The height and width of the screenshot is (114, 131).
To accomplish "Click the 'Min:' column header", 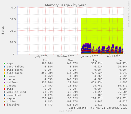I will pos(71,60).
